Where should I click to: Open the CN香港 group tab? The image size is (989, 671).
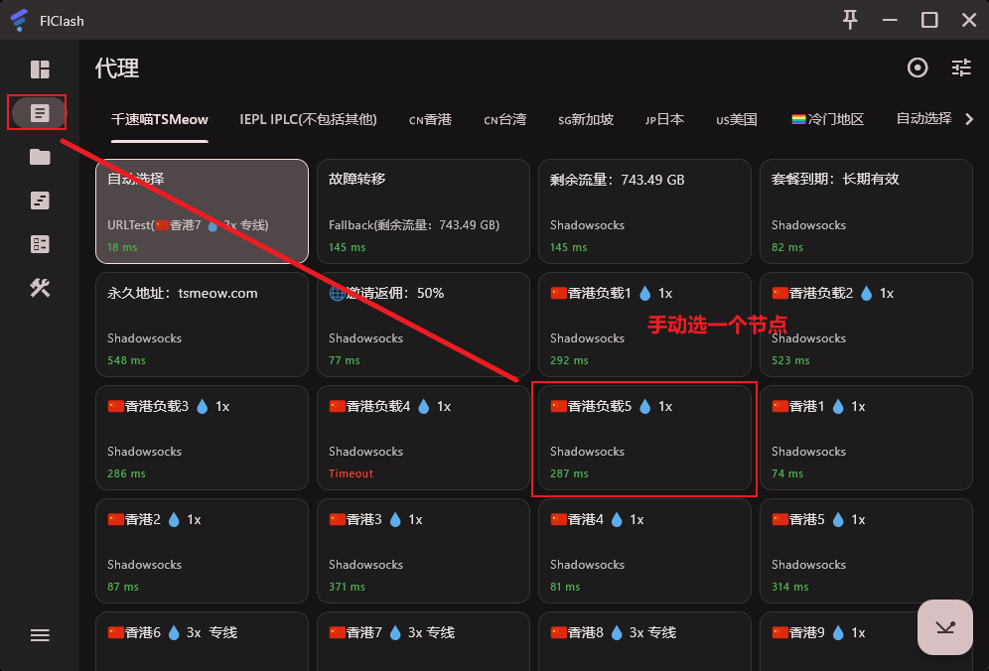(x=430, y=119)
